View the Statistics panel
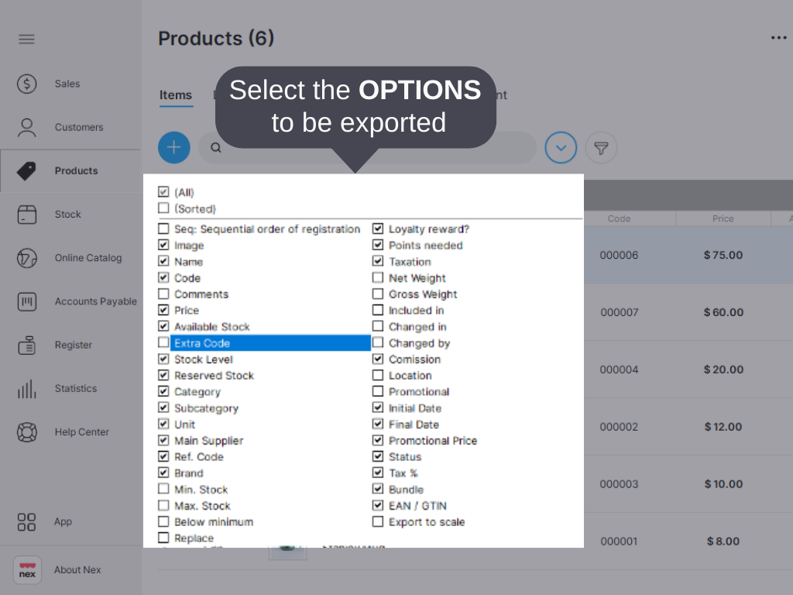 (x=27, y=388)
